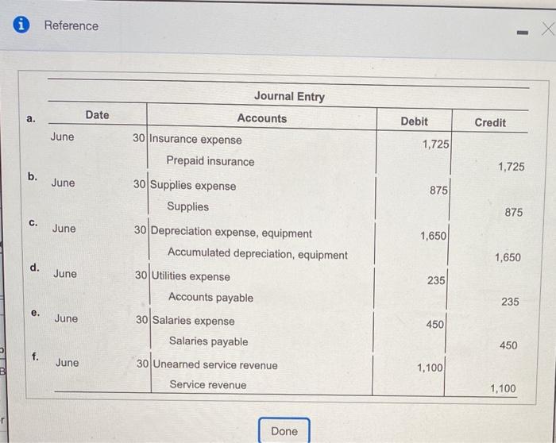Click the 1,725 debit amount
The height and width of the screenshot is (443, 556).
click(x=435, y=144)
